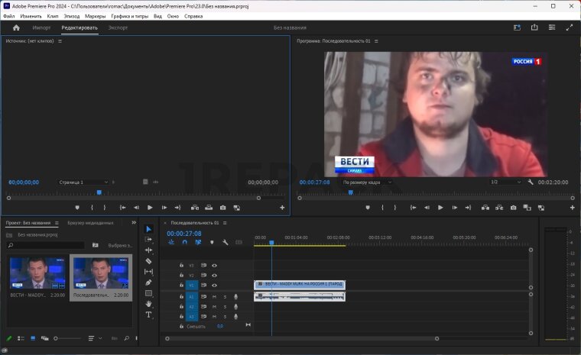
Task: Click the Home icon in the top bar
Action: [16, 27]
